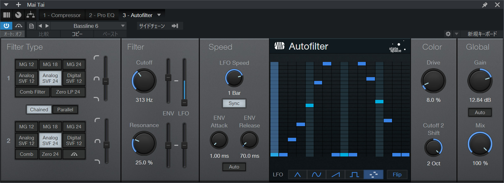
Task: Click the Resonance knob
Action: coord(144,143)
